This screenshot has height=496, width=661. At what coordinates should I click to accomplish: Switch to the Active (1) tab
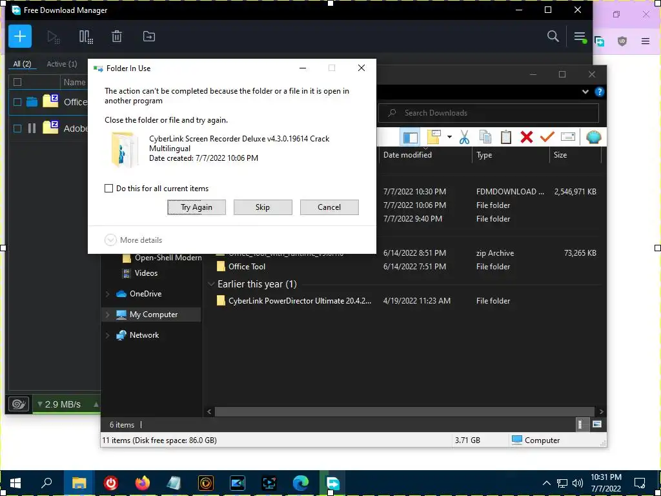pos(61,64)
